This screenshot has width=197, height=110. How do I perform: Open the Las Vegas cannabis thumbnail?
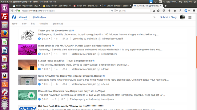[x=27, y=95]
